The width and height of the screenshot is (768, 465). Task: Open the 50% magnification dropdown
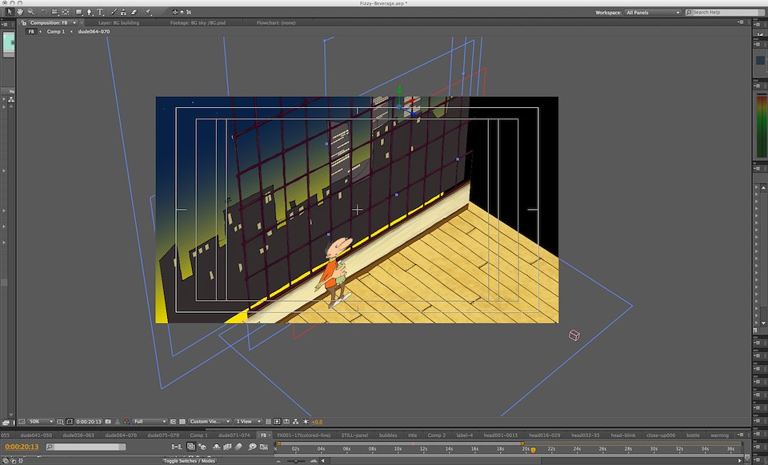click(41, 422)
